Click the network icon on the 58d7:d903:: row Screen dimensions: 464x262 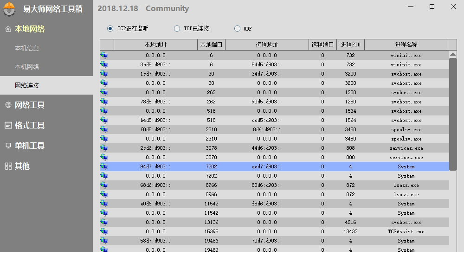click(104, 240)
